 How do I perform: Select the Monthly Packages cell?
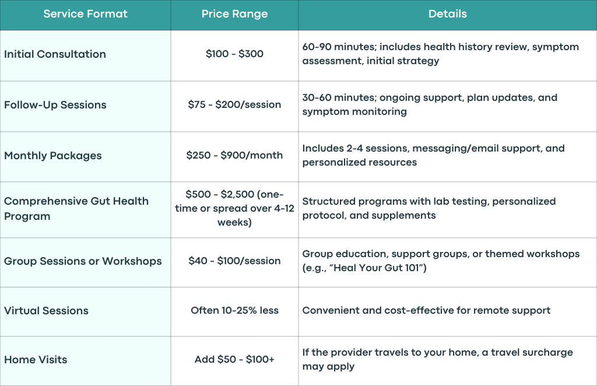[85, 156]
